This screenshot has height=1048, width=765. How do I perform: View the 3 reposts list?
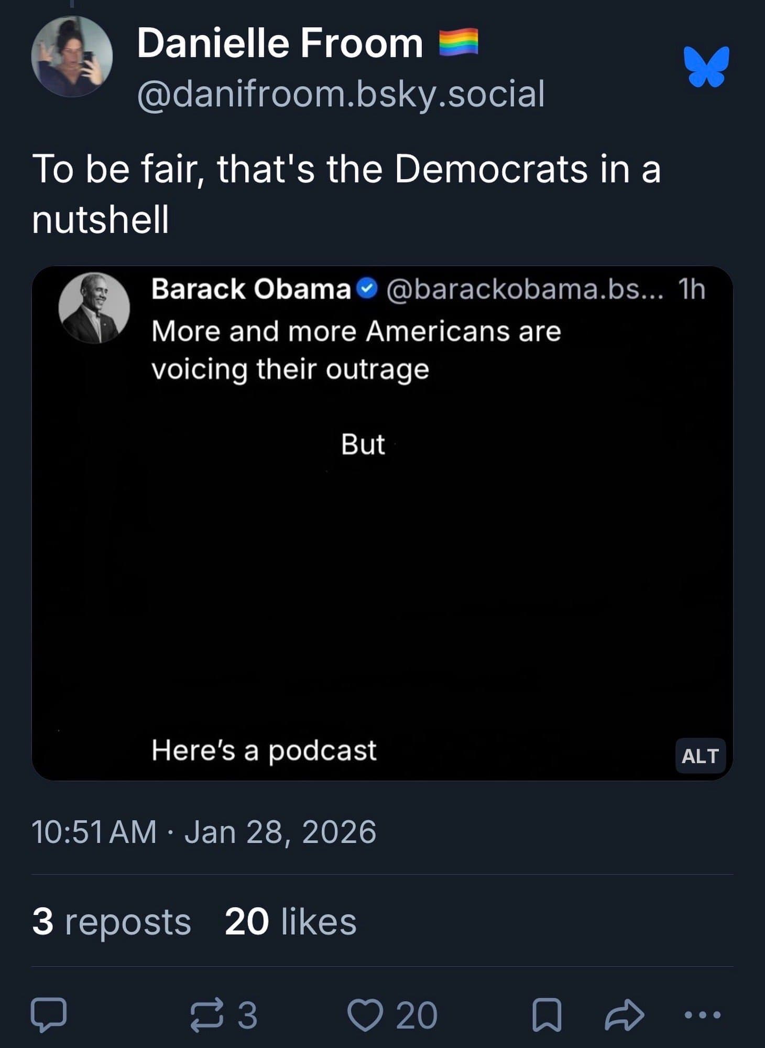point(111,922)
